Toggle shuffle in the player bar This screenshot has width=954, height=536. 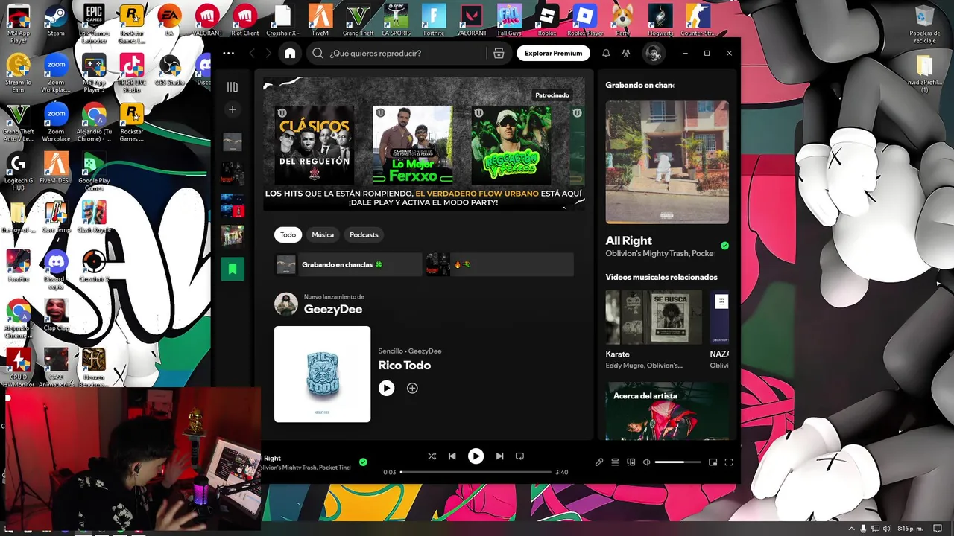pos(432,456)
